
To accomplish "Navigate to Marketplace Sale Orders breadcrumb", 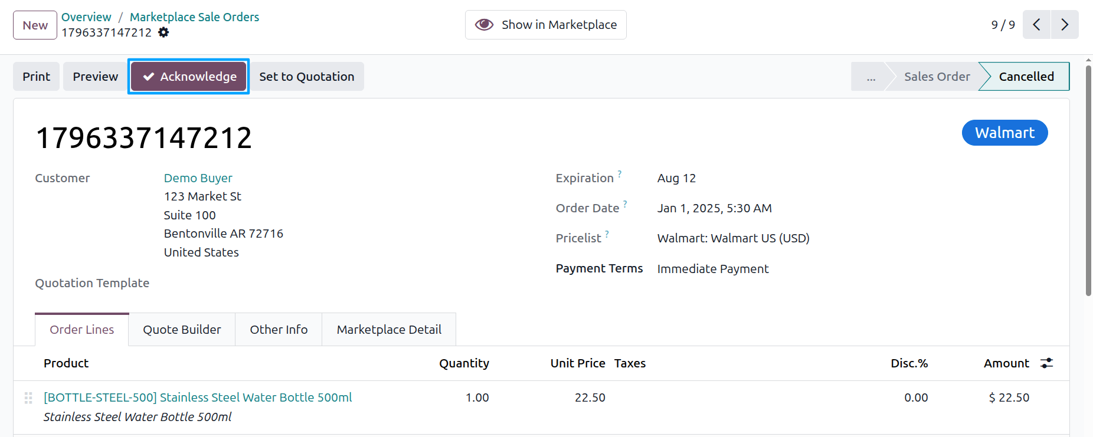I will (x=194, y=17).
